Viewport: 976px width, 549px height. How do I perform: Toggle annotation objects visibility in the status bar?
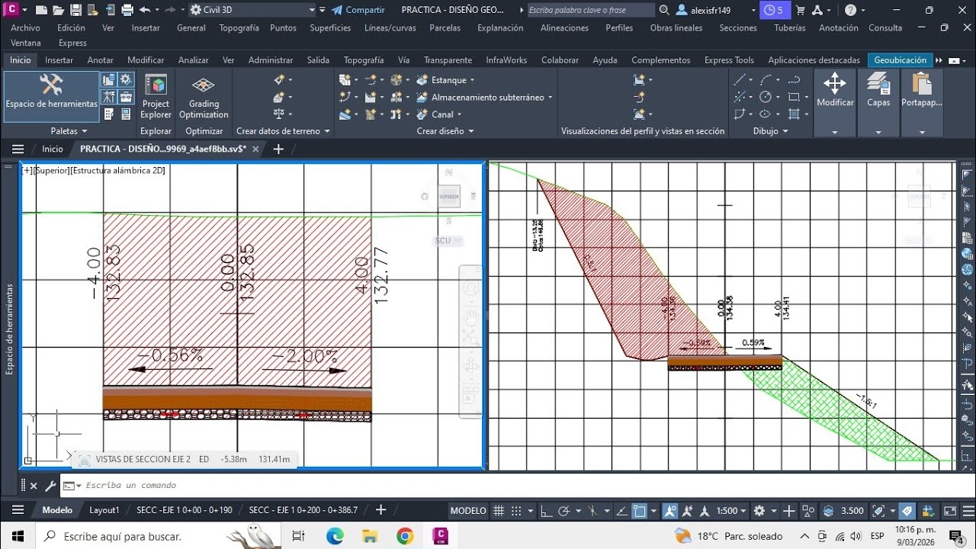670,511
